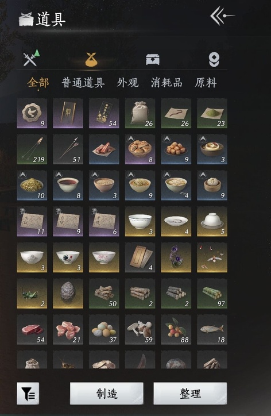Select the purple flower plant item
The image size is (271, 416).
tap(176, 257)
